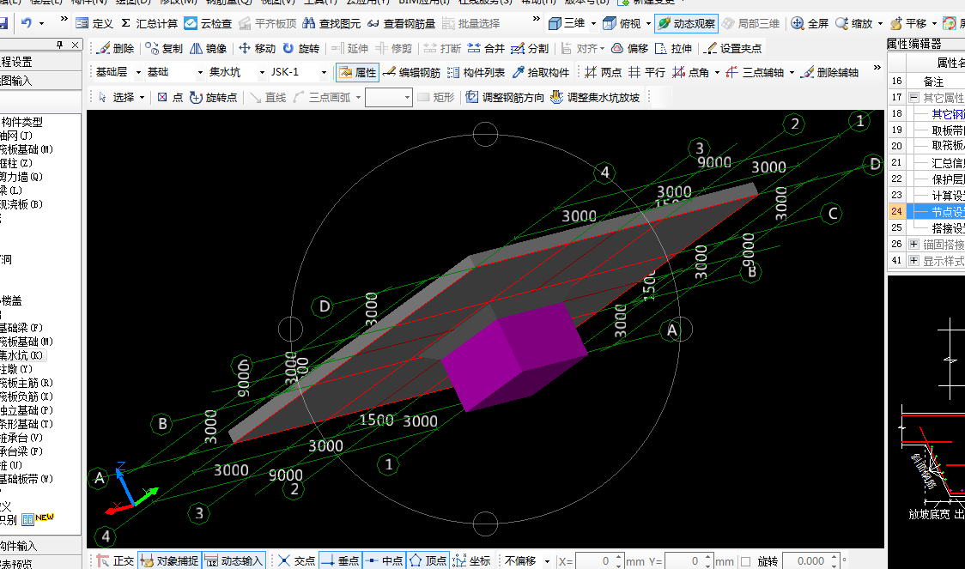Open the JSK-1 component dropdown

click(x=324, y=72)
